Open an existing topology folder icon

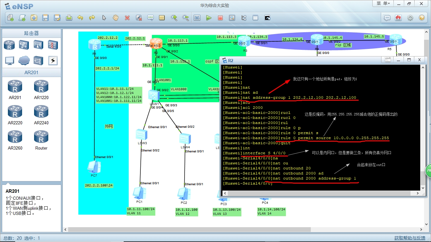coord(34,18)
